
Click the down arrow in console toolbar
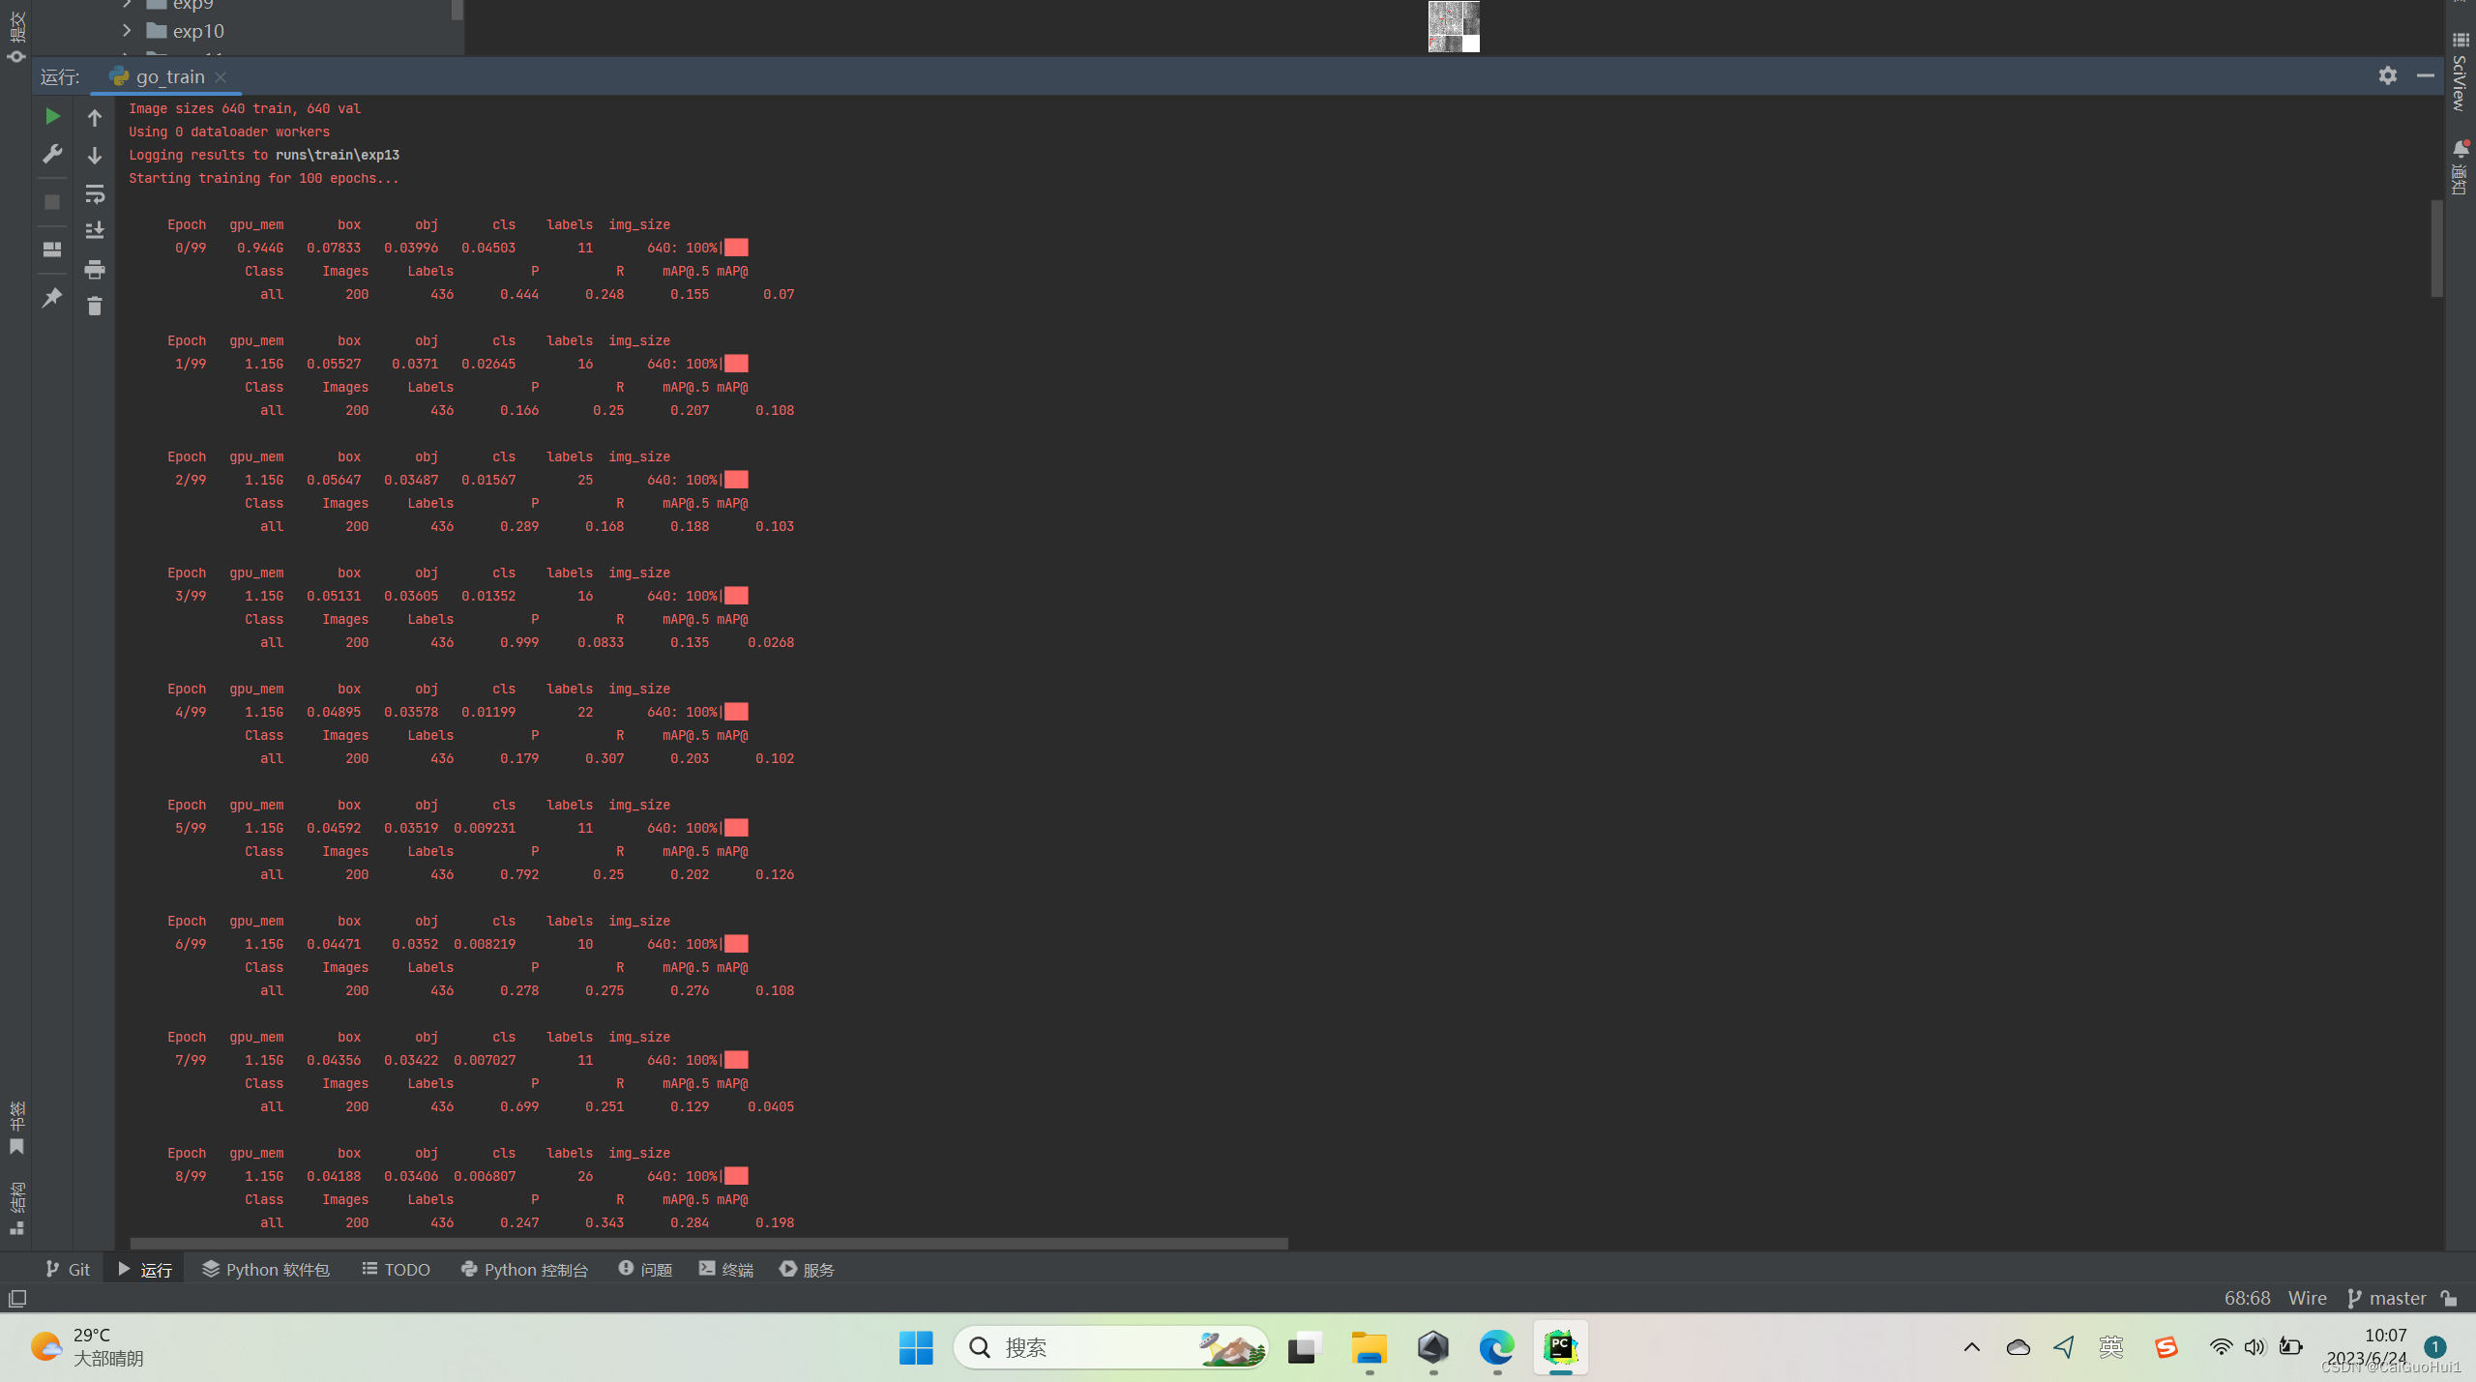95,156
